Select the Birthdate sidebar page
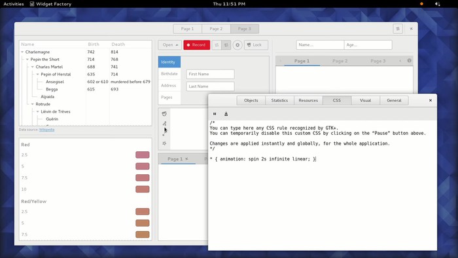Image resolution: width=458 pixels, height=258 pixels. pyautogui.click(x=169, y=73)
